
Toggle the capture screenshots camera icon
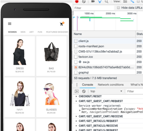click(93, 1)
